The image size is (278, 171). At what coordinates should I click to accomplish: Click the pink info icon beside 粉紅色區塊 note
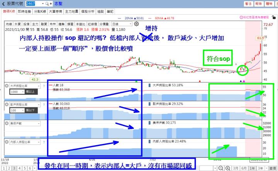point(241,17)
